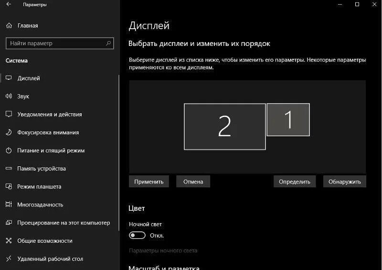Click the Питание и спящий режим power icon
This screenshot has height=270, width=382.
[x=9, y=150]
